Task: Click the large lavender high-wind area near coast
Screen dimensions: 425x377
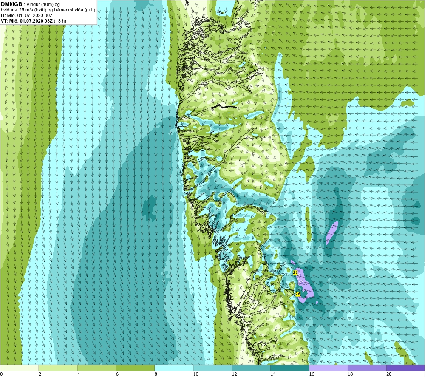Action: [x=304, y=282]
